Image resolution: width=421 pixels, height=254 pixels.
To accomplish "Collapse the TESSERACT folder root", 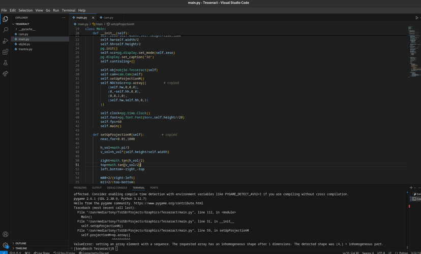I will pos(22,24).
